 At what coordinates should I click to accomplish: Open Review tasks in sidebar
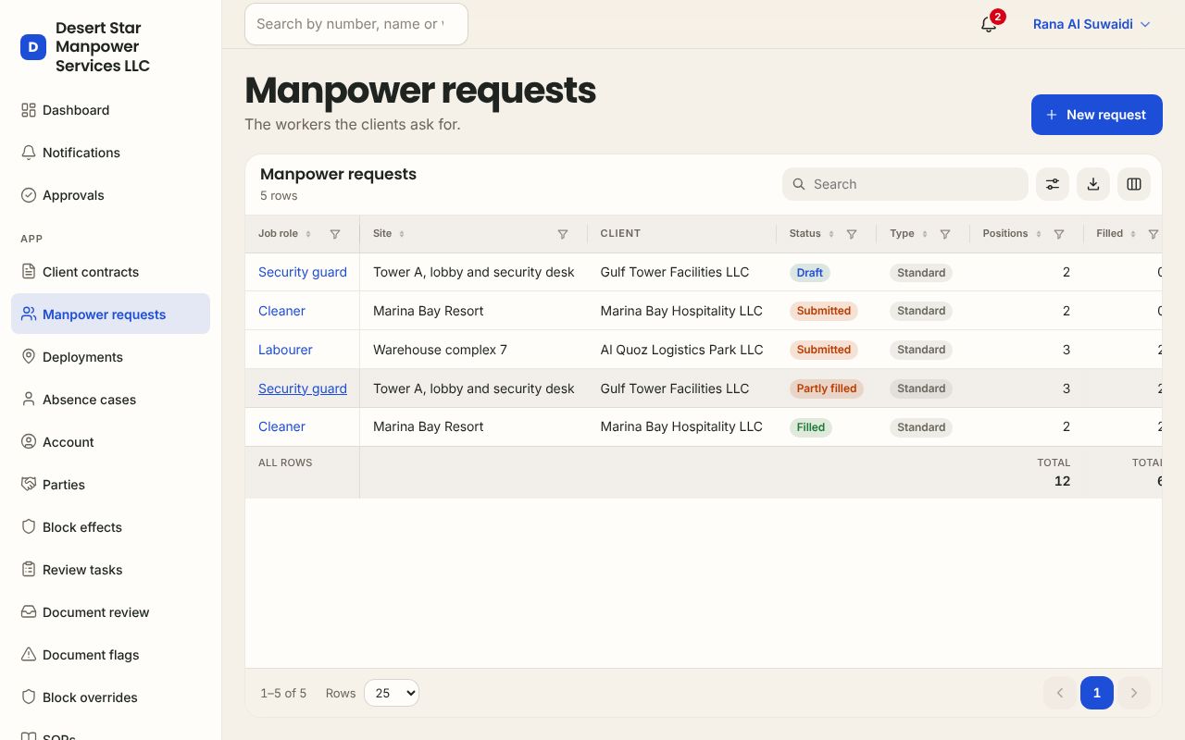[x=110, y=570]
